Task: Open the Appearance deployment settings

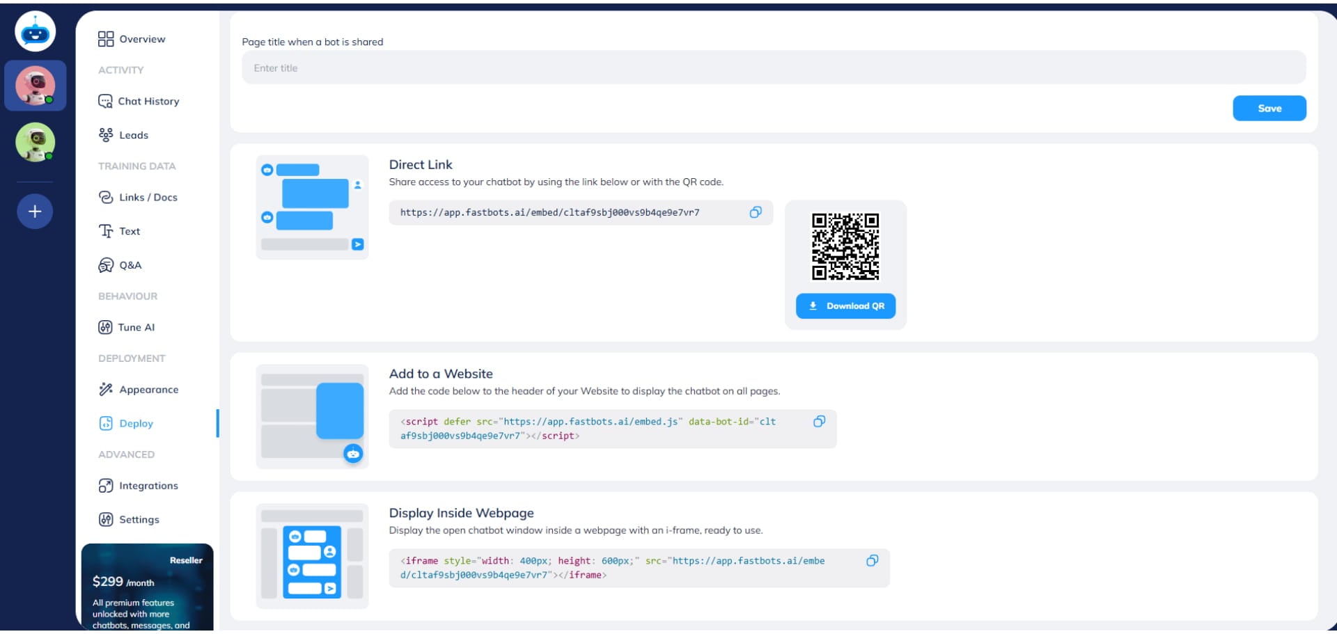Action: pos(148,389)
